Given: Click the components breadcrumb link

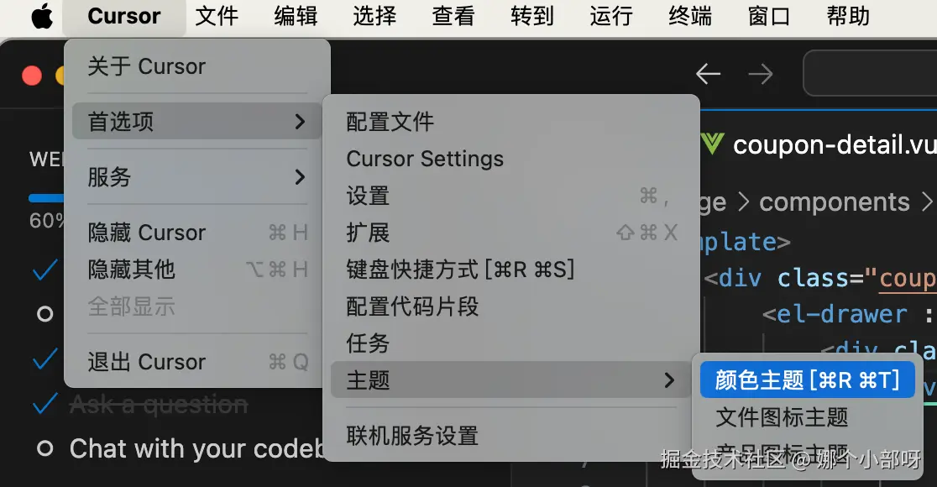Looking at the screenshot, I should [x=835, y=202].
